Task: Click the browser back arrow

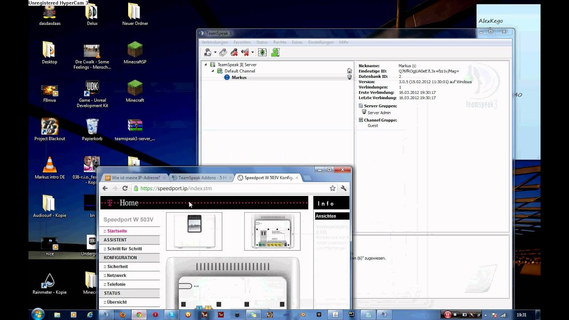Action: pyautogui.click(x=105, y=188)
